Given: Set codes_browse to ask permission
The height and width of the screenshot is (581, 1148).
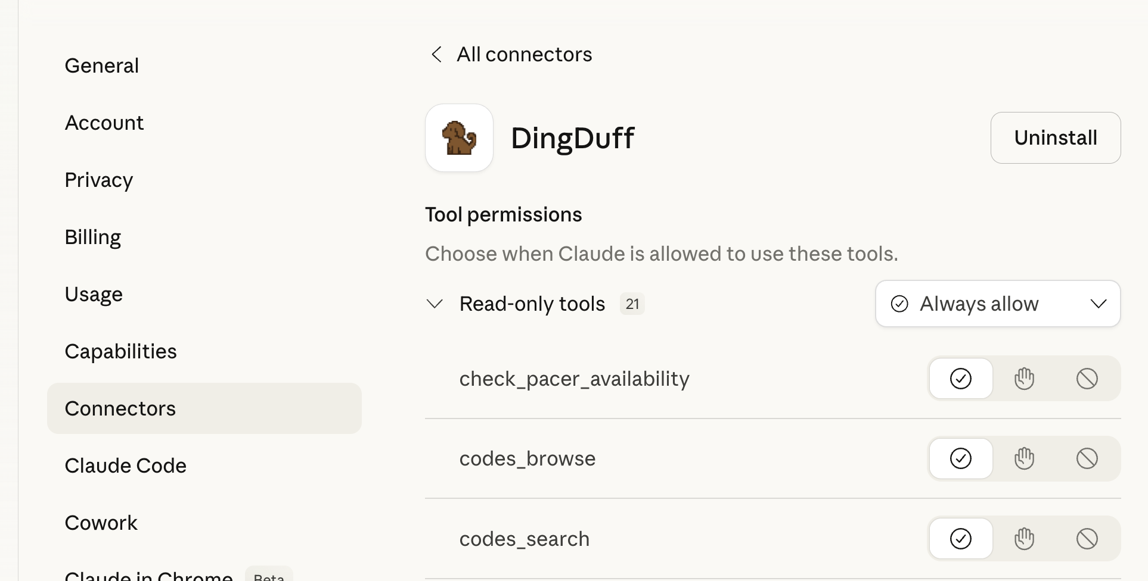Looking at the screenshot, I should coord(1024,458).
